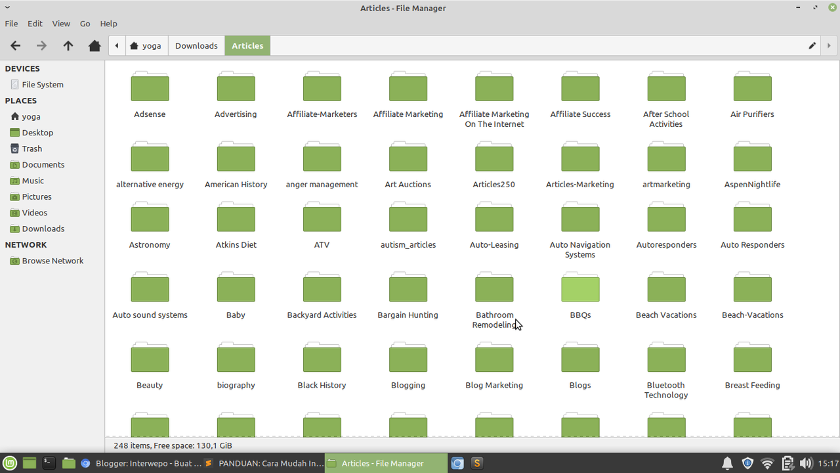The height and width of the screenshot is (473, 840).
Task: Open the Edit menu
Action: (35, 23)
